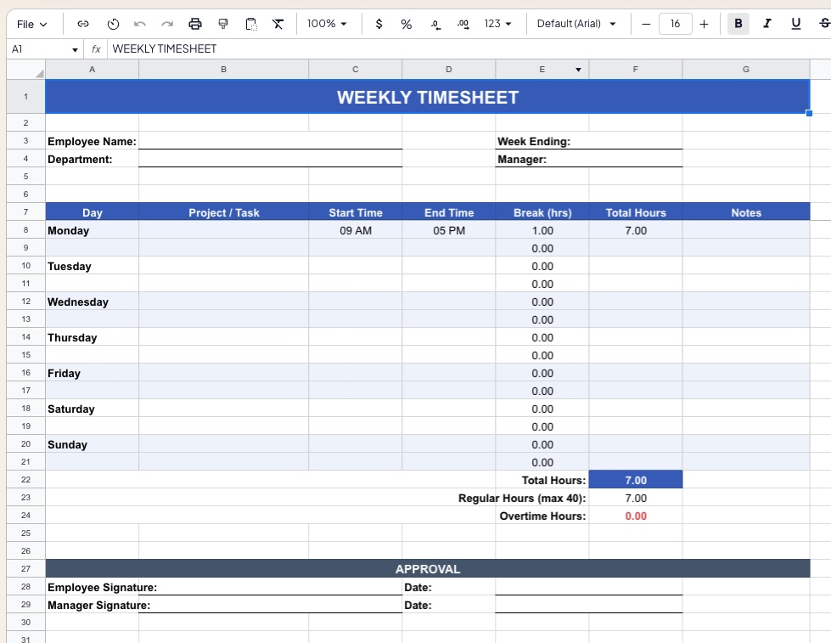Click the insert link icon

[82, 24]
